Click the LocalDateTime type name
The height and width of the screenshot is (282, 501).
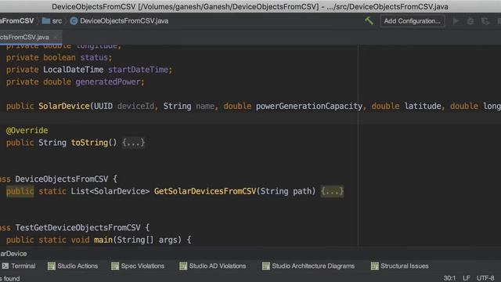pos(73,70)
